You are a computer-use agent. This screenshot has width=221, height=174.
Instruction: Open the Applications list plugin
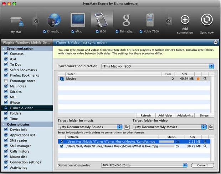[27, 135]
